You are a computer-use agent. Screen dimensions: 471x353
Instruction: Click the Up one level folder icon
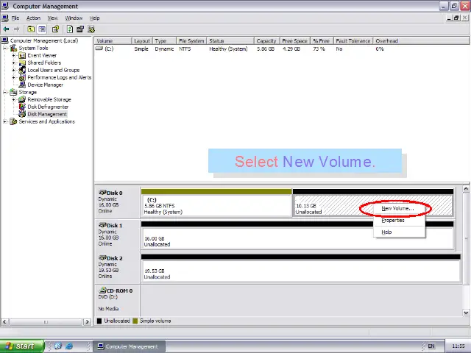31,29
